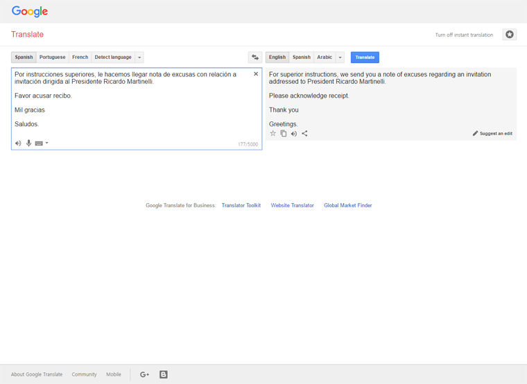Open the Blogger icon in footer

[x=164, y=374]
